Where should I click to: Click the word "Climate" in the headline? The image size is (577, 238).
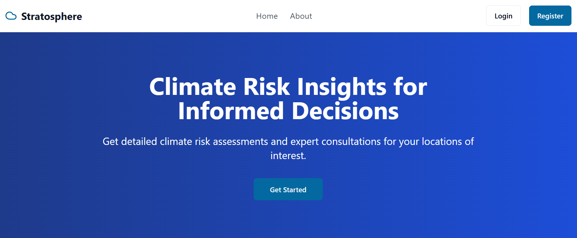[193, 87]
